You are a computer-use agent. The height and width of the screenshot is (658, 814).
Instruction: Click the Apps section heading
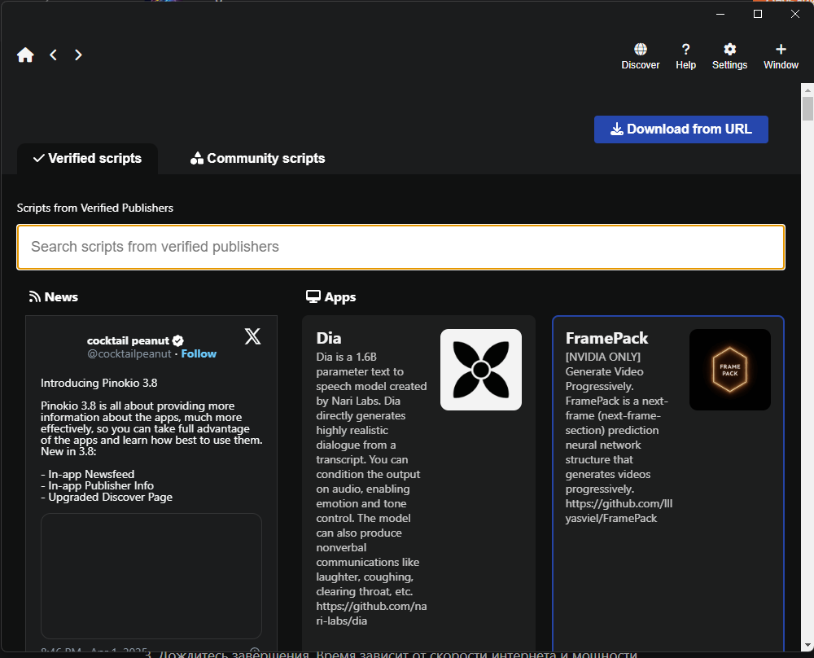point(331,297)
